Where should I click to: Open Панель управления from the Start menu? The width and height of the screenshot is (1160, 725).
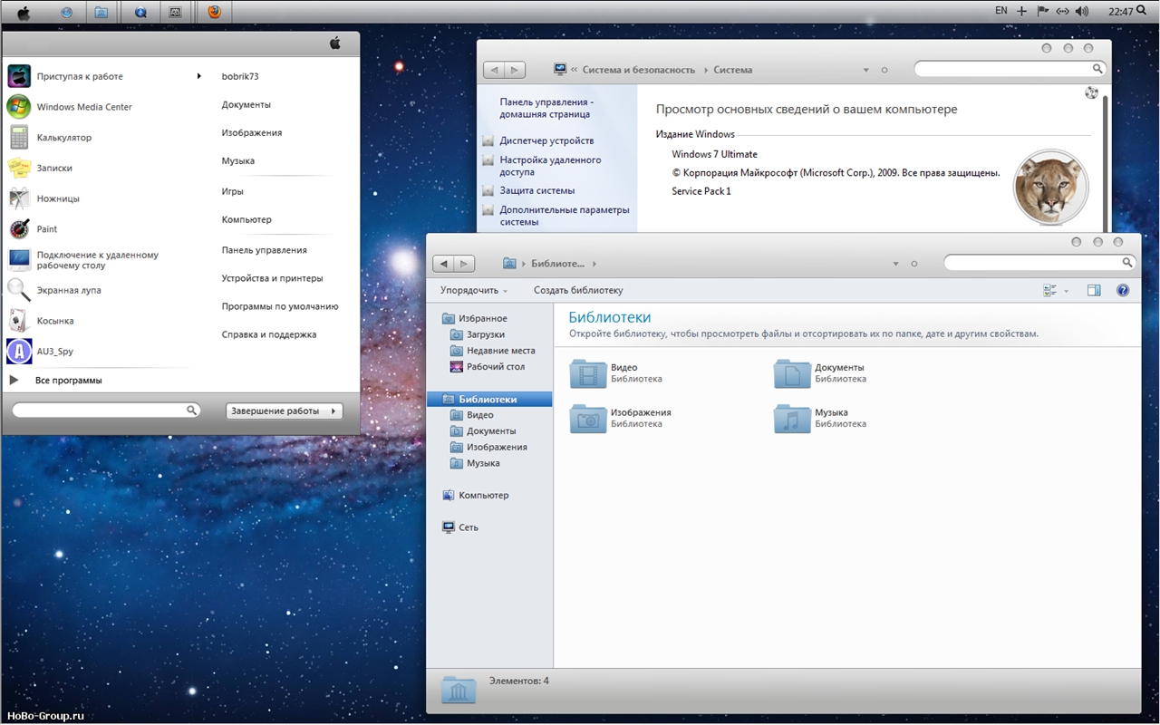[264, 250]
